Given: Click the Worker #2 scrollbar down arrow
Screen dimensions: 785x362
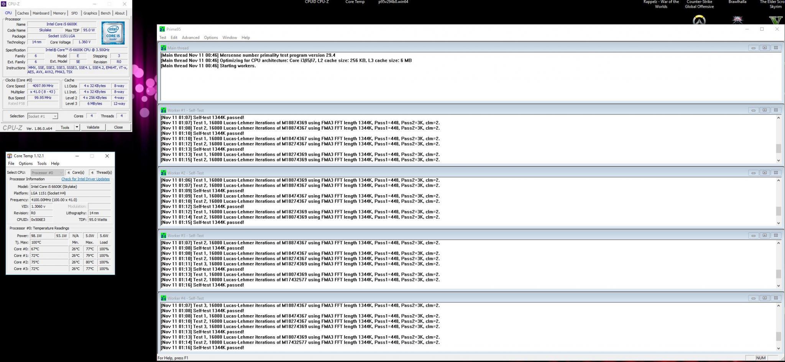Looking at the screenshot, I should click(x=778, y=223).
